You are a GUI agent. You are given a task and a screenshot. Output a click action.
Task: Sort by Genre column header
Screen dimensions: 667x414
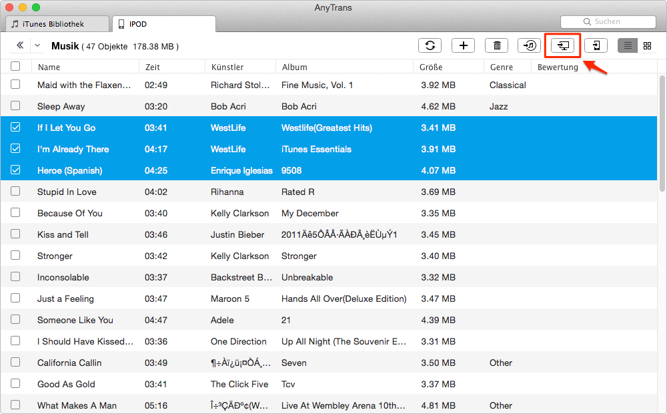pos(502,67)
